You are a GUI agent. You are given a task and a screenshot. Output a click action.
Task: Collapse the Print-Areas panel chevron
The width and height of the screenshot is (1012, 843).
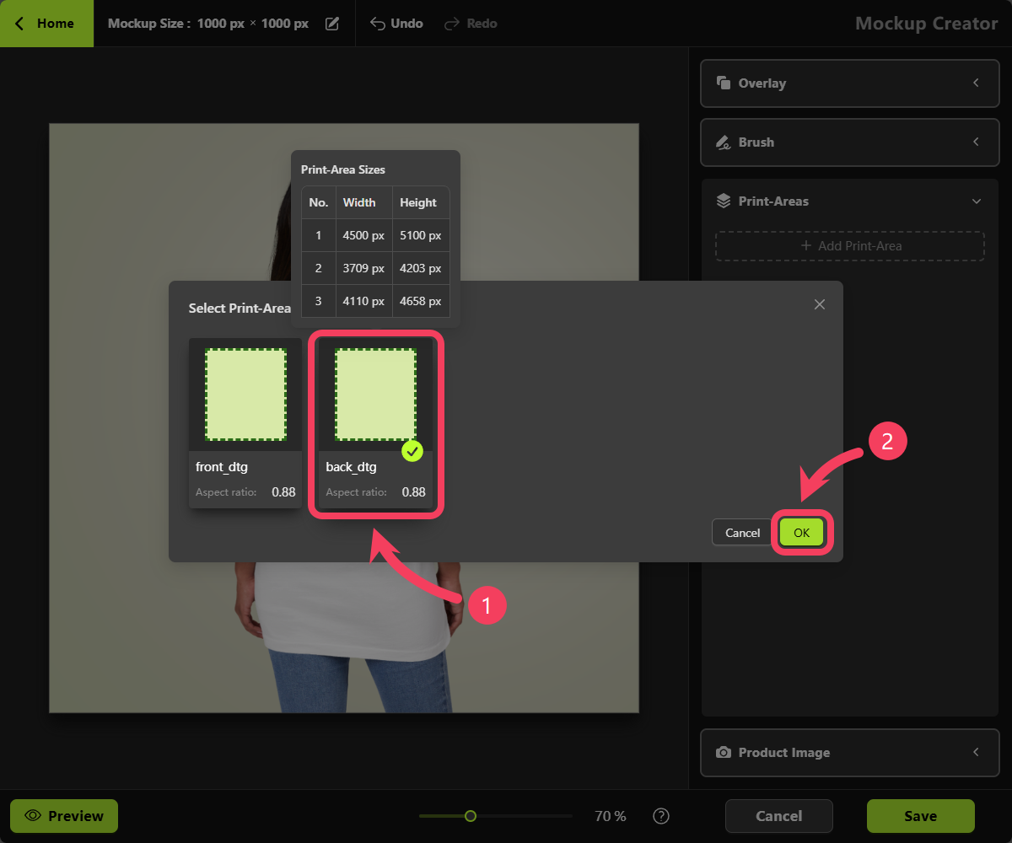point(977,201)
